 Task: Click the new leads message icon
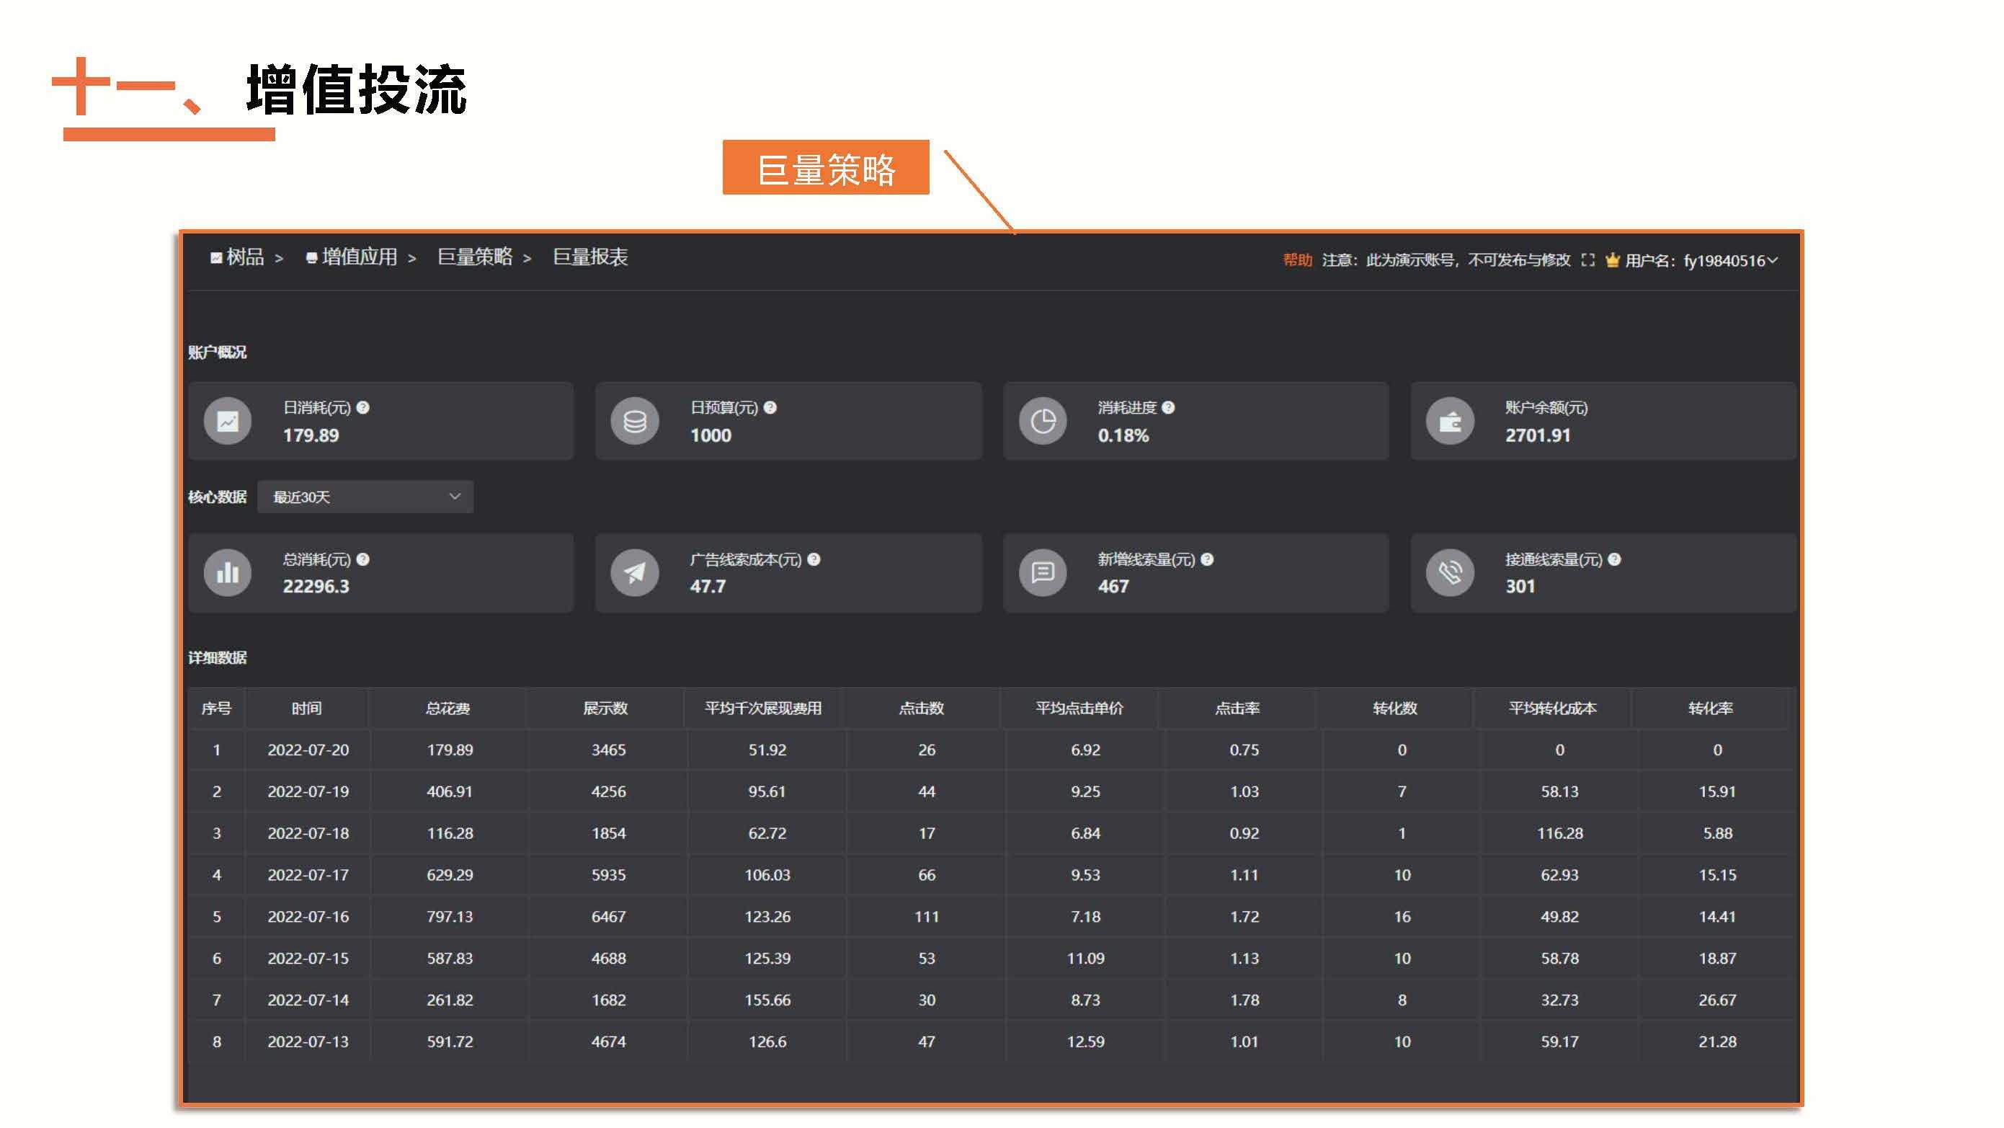point(1043,573)
